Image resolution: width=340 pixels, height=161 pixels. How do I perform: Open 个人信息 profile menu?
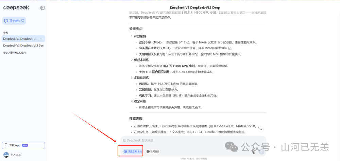[x=16, y=155]
